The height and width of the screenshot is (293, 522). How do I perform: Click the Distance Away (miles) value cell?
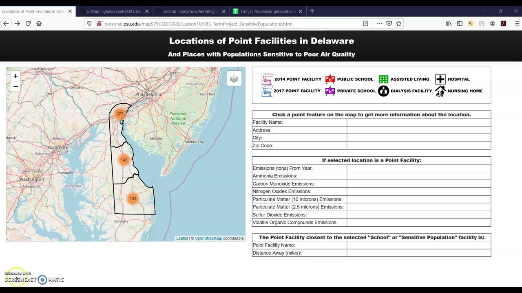[419, 253]
